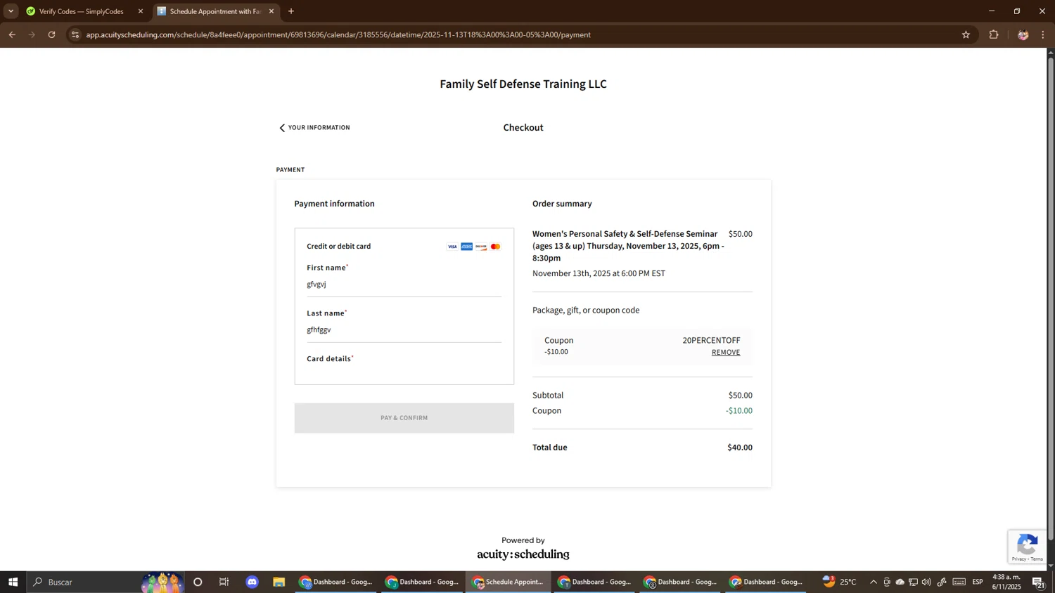Open weather widget showing 25°C
The width and height of the screenshot is (1055, 593).
pos(839,582)
